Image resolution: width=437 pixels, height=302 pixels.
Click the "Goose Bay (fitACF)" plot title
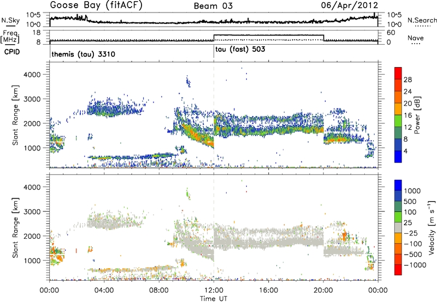coord(96,5)
